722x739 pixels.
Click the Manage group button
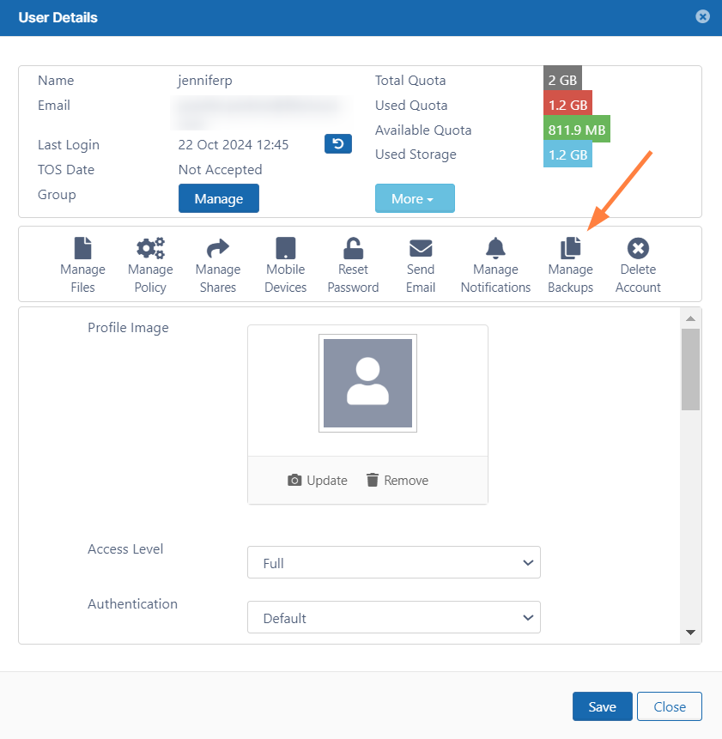tap(219, 198)
